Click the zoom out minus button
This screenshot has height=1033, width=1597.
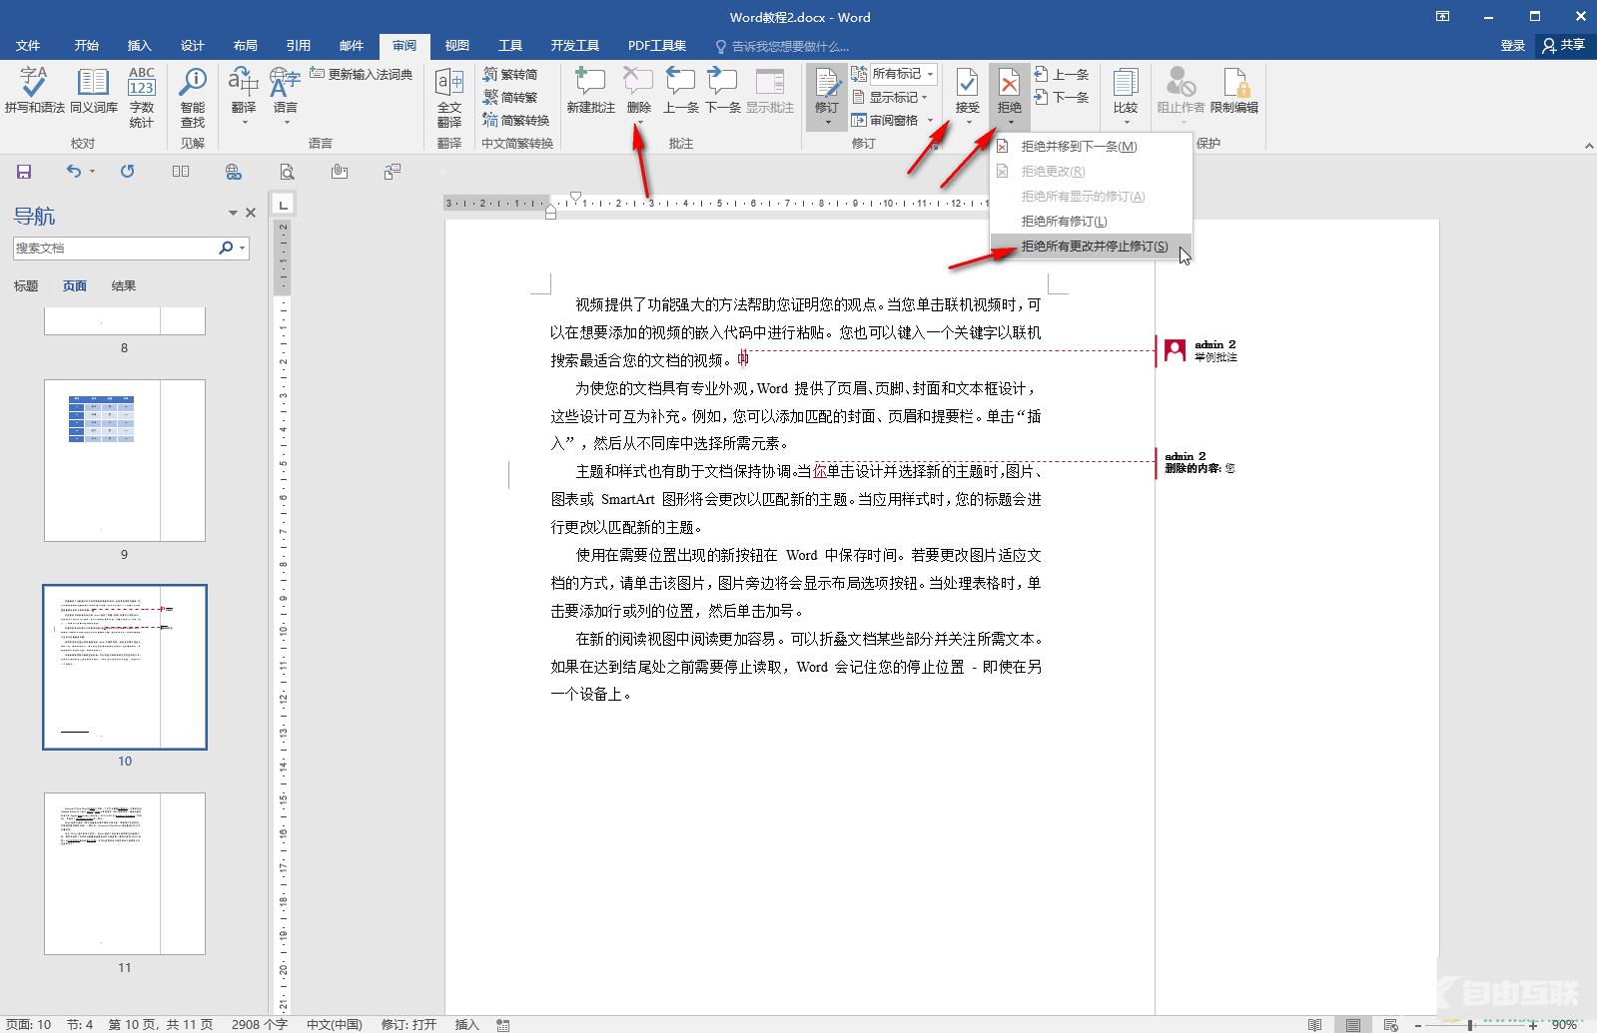point(1417,1024)
